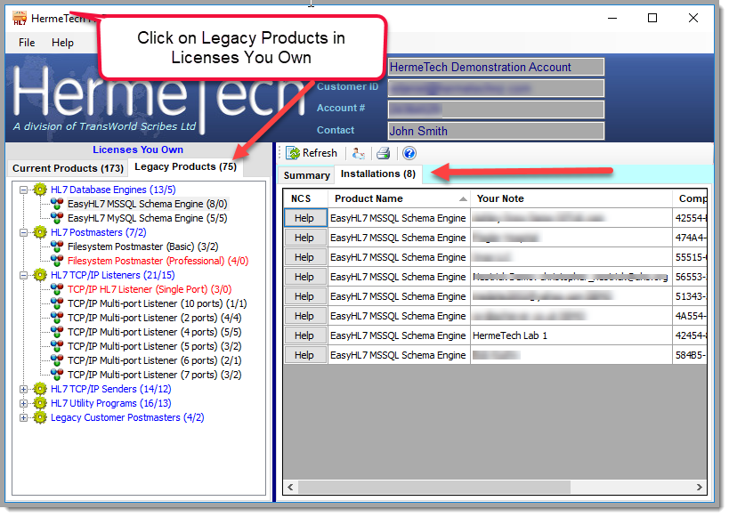Click the Refresh toolbar button

[x=312, y=153]
